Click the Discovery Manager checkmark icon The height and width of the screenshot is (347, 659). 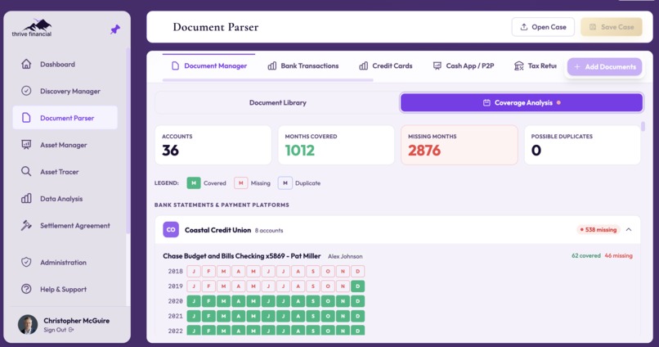coord(26,91)
